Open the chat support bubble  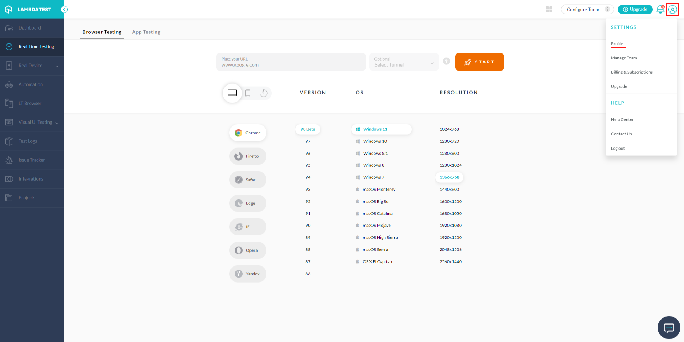pyautogui.click(x=669, y=327)
